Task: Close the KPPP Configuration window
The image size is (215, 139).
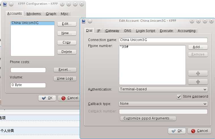Action: tap(82, 4)
